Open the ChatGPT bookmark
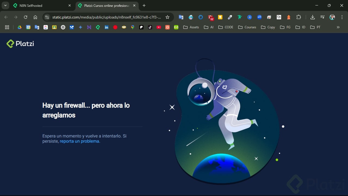The width and height of the screenshot is (348, 196). tap(63, 27)
